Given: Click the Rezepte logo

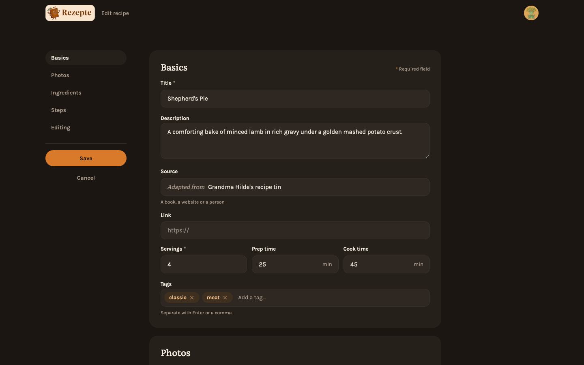Looking at the screenshot, I should pos(70,13).
